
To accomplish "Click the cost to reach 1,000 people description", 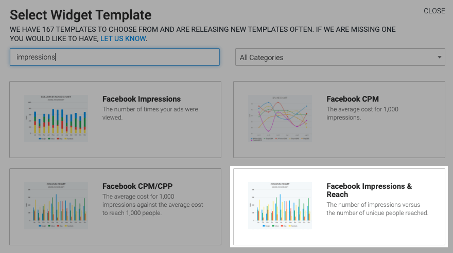I will tap(152, 205).
